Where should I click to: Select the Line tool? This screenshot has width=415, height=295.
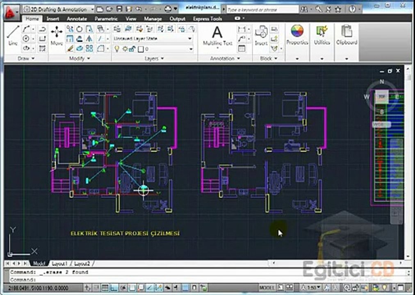click(x=13, y=36)
